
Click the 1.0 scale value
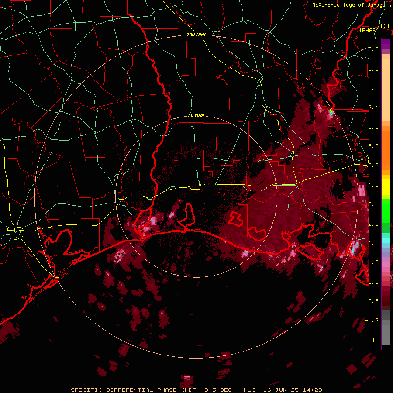373,262
